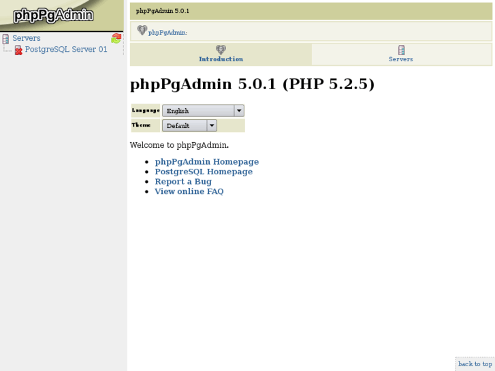Select PostgreSQL Server 01 in the tree
The height and width of the screenshot is (371, 495).
pos(66,50)
